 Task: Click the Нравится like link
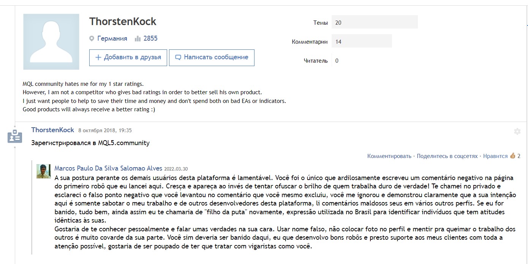click(x=495, y=156)
